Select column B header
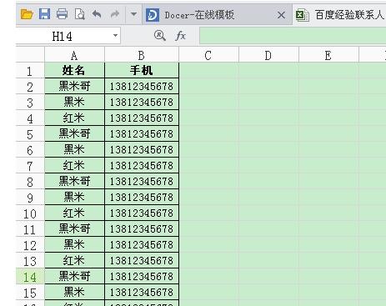This screenshot has height=306, width=386. [x=142, y=55]
